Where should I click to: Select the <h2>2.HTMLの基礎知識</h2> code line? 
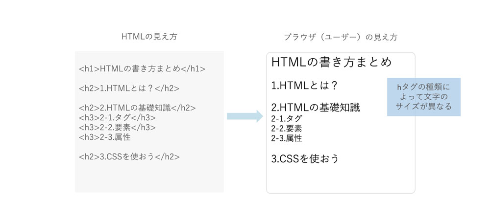click(x=137, y=108)
